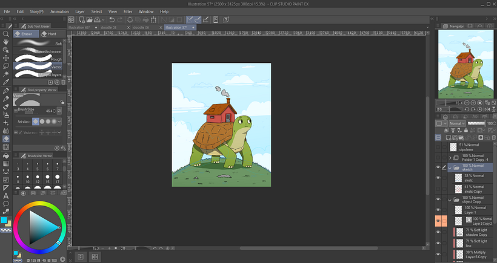Open the File menu

point(7,11)
